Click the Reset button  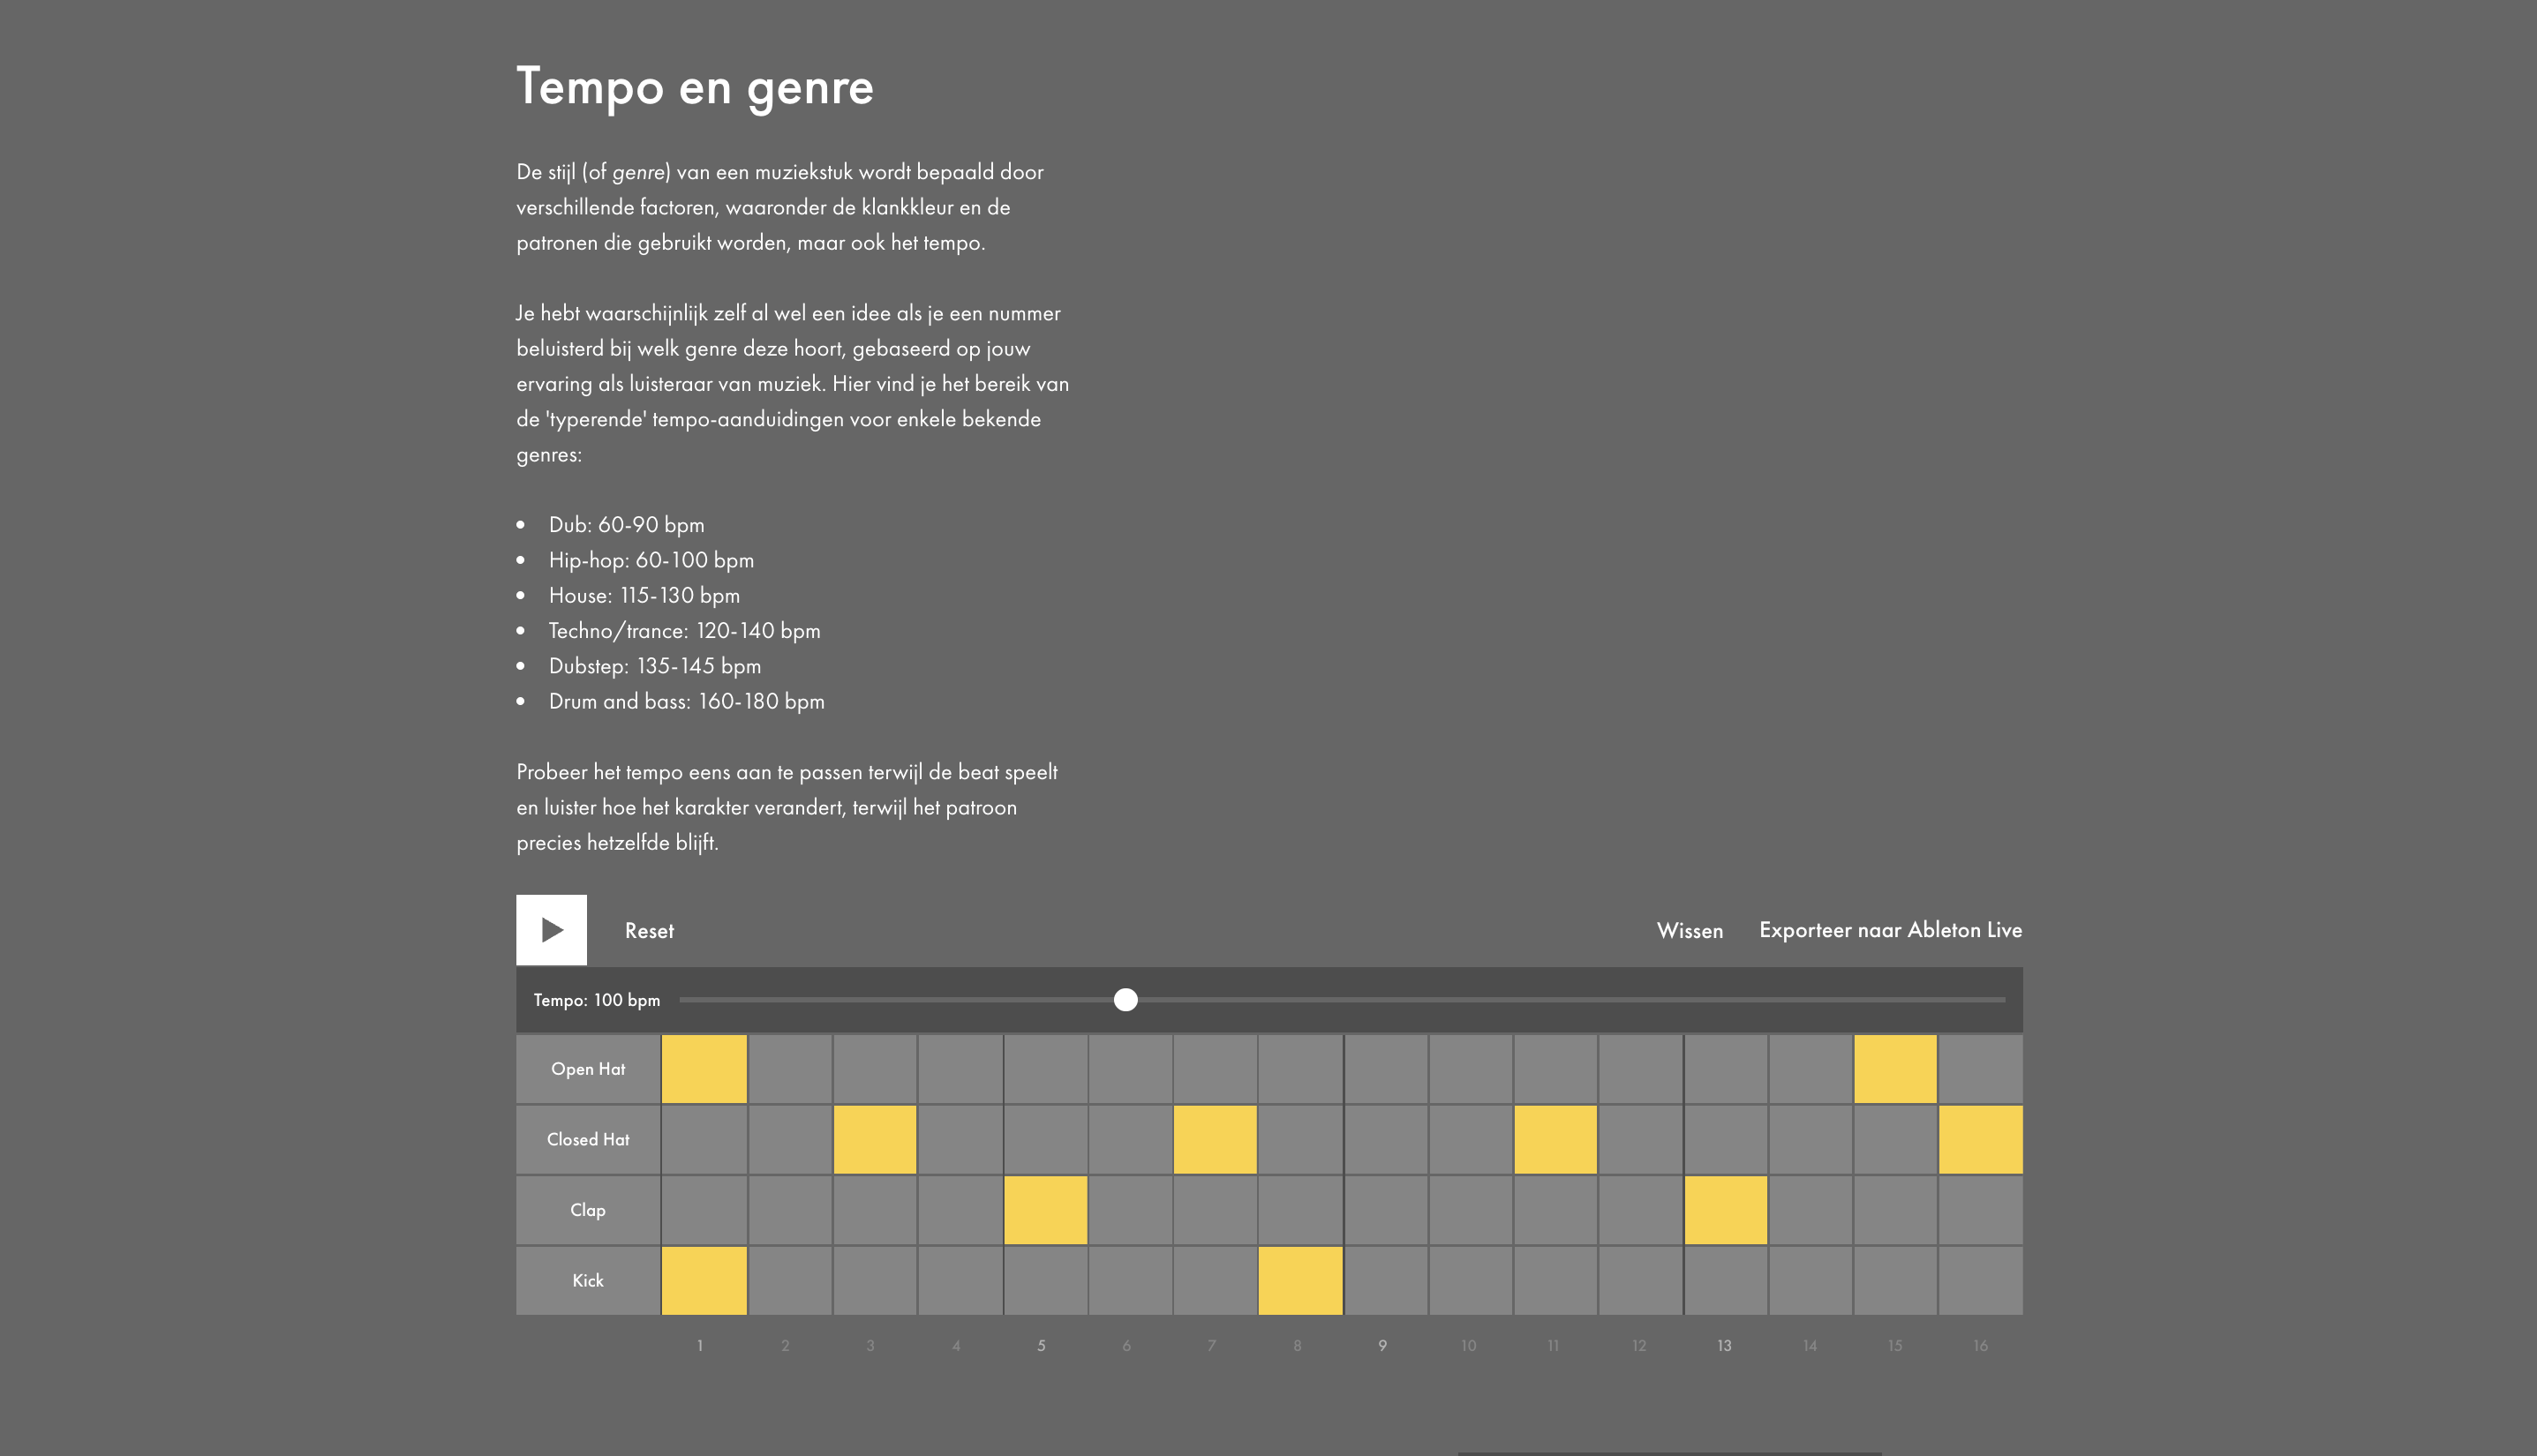(649, 930)
